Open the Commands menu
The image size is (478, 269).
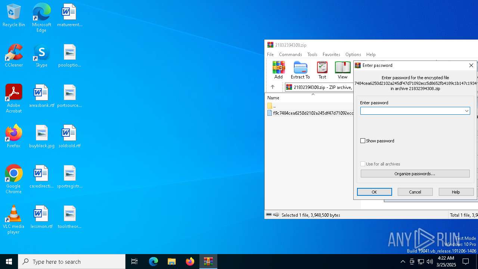(290, 55)
